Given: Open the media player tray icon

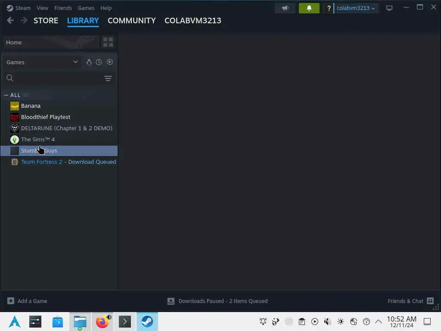Looking at the screenshot, I should click(315, 322).
